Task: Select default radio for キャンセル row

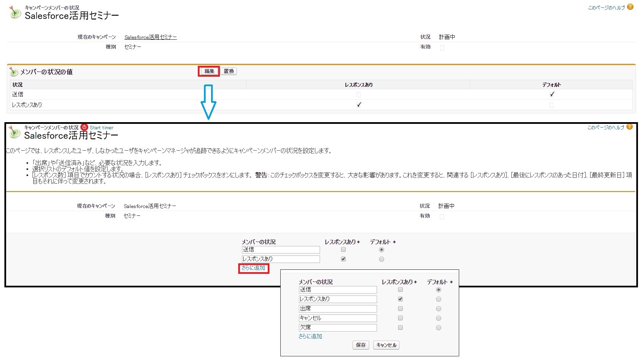Action: 438,318
